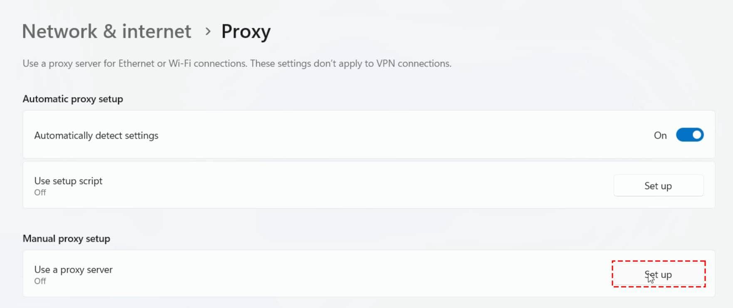Click the Automatically detect settings label
The height and width of the screenshot is (308, 733).
[x=96, y=136]
